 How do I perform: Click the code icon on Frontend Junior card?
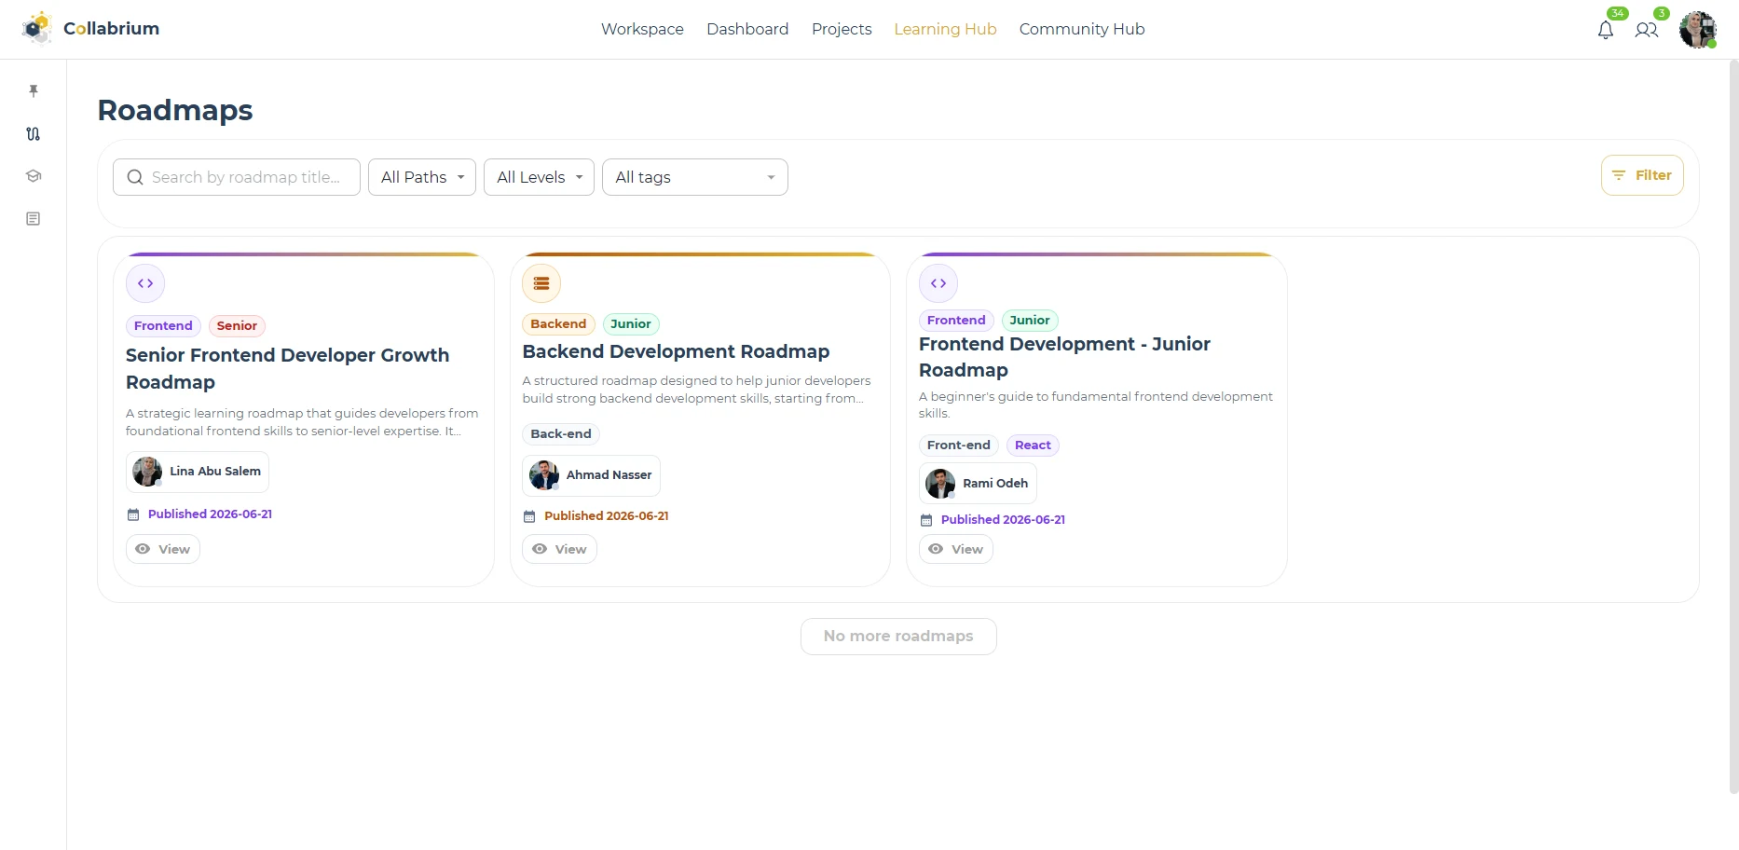(938, 283)
